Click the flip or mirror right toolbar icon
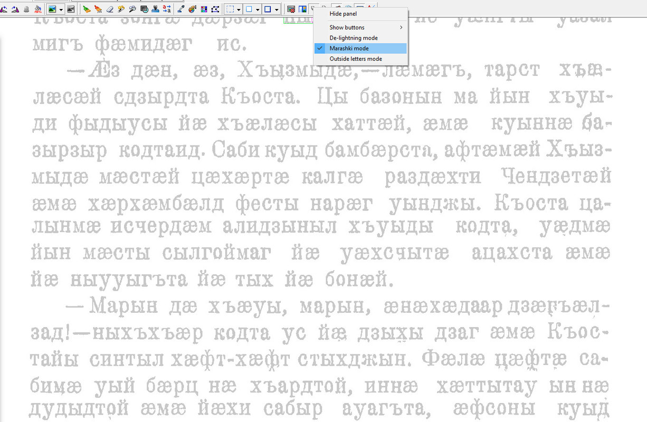This screenshot has height=422, width=647. (x=15, y=9)
